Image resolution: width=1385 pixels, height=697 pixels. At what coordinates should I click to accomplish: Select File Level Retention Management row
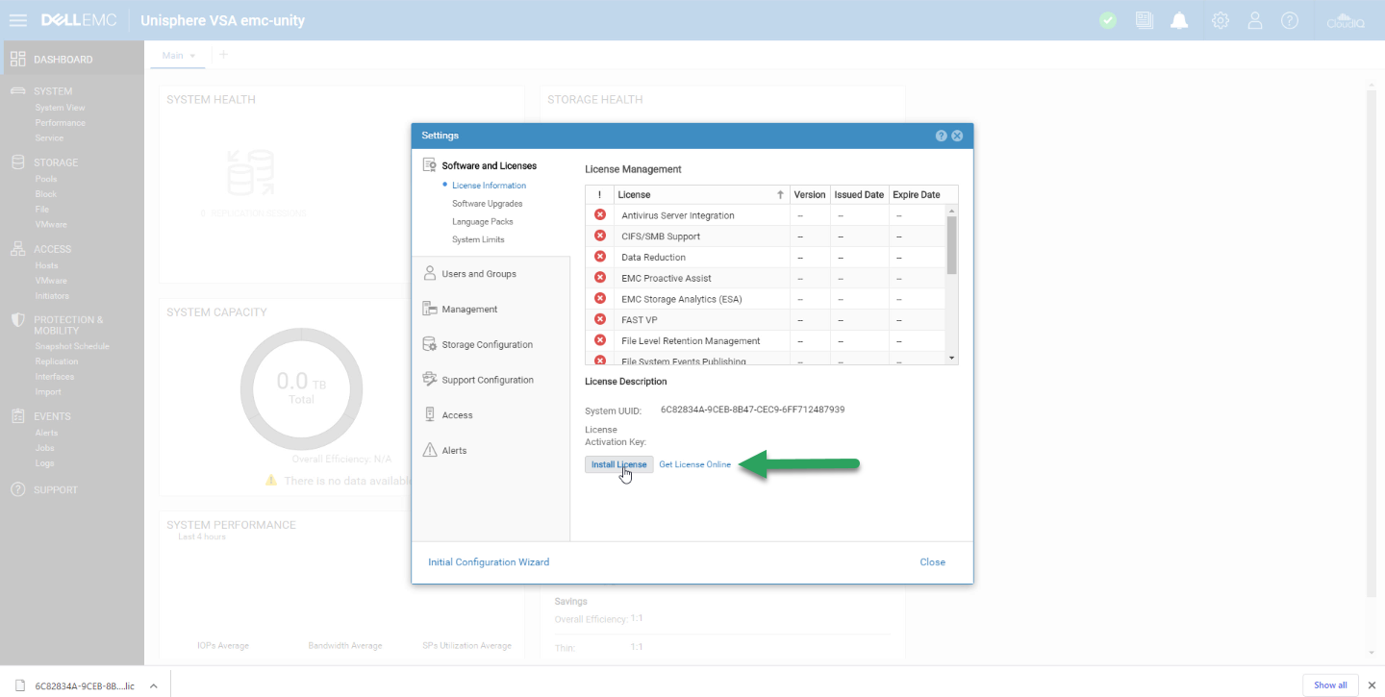pyautogui.click(x=767, y=340)
